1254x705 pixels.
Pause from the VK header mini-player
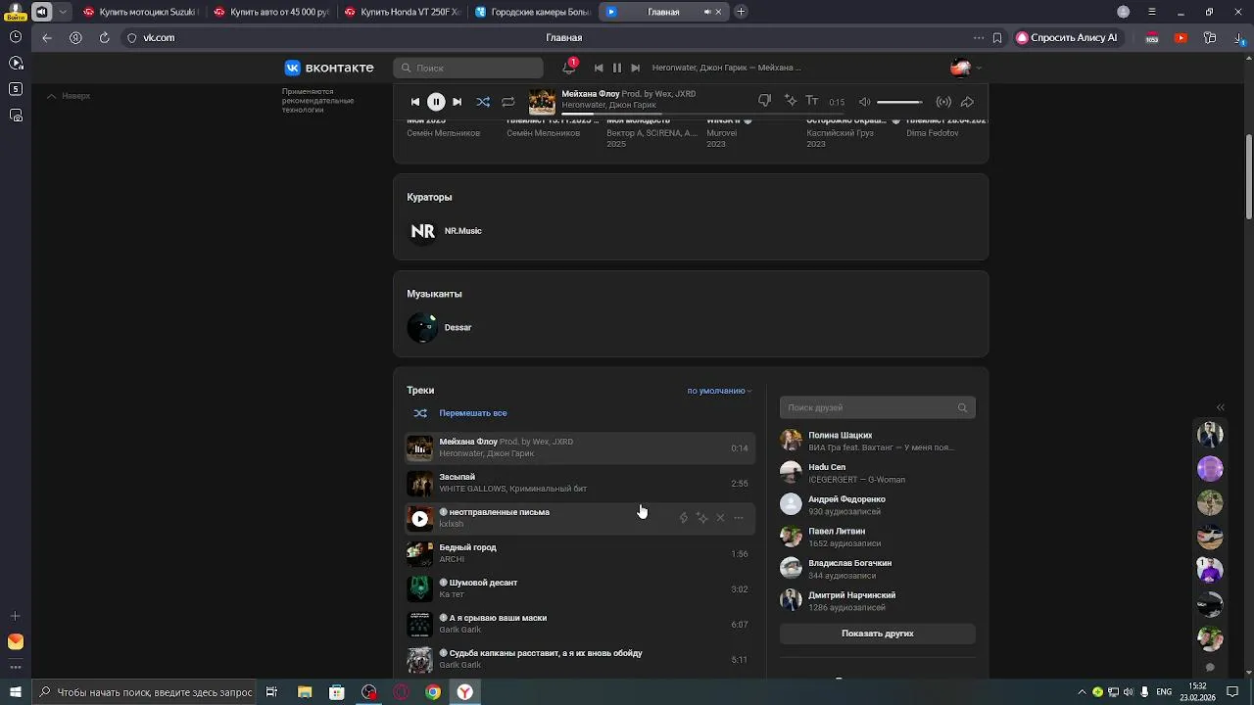pos(617,68)
